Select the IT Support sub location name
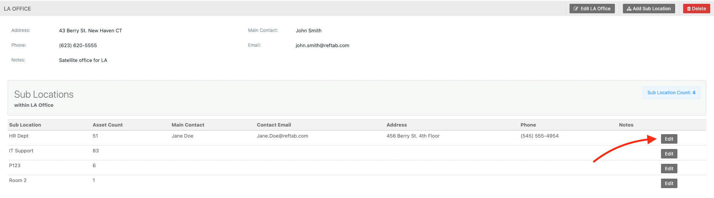This screenshot has width=714, height=198. coord(21,151)
